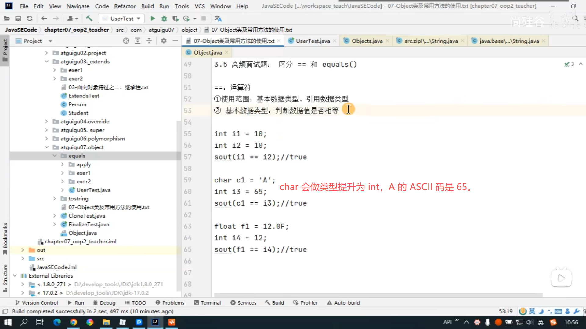Screen dimensions: 586x329
Task: Expand the atguigu04.override package
Action: [46, 122]
